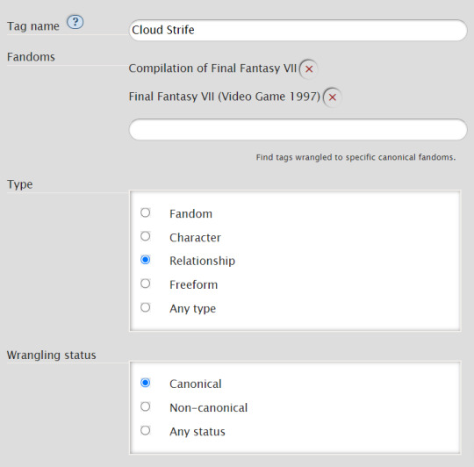Select the Canonical wrangling status

click(146, 383)
